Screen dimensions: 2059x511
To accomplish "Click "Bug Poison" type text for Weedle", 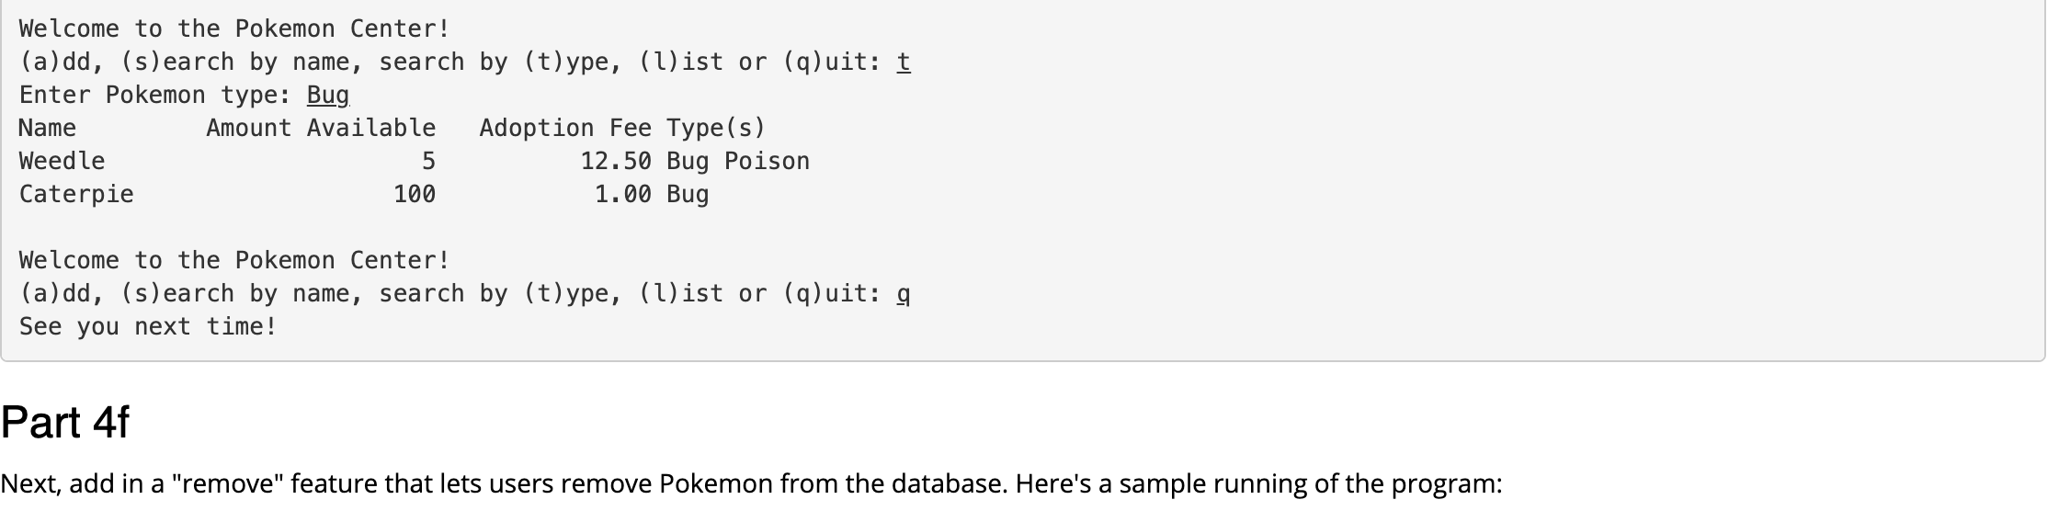I will [738, 162].
